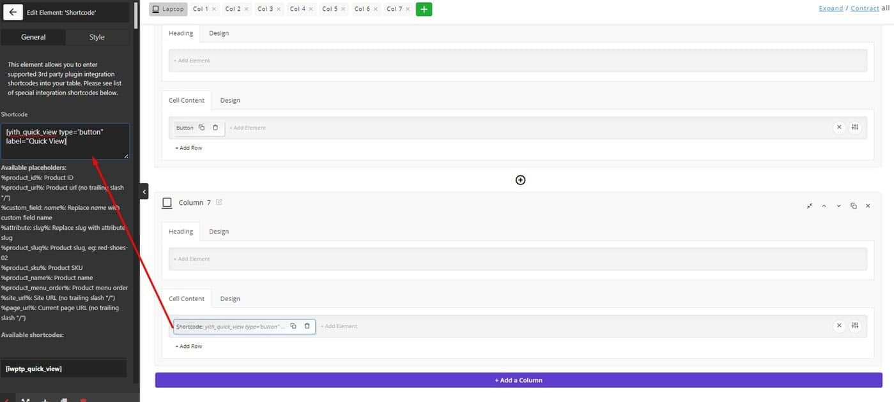Click the back arrow in Edit Element panel

pyautogui.click(x=13, y=11)
